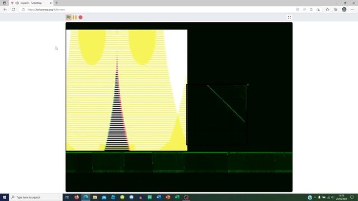358x201 pixels.
Task: Open the volume control in tray
Action: point(333,197)
